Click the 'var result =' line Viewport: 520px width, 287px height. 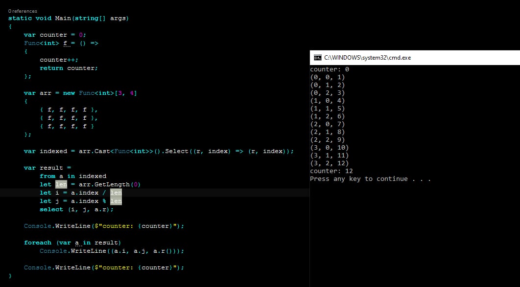pyautogui.click(x=47, y=168)
